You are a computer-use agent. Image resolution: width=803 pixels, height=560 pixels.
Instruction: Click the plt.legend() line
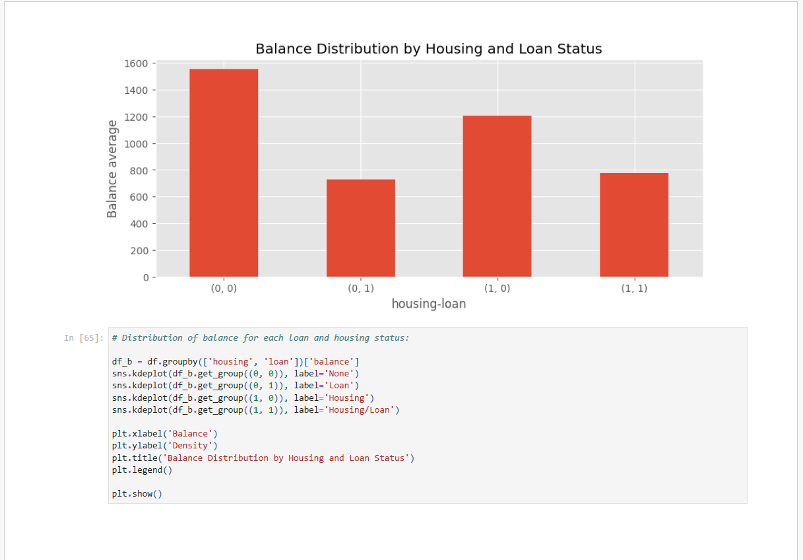pyautogui.click(x=142, y=470)
